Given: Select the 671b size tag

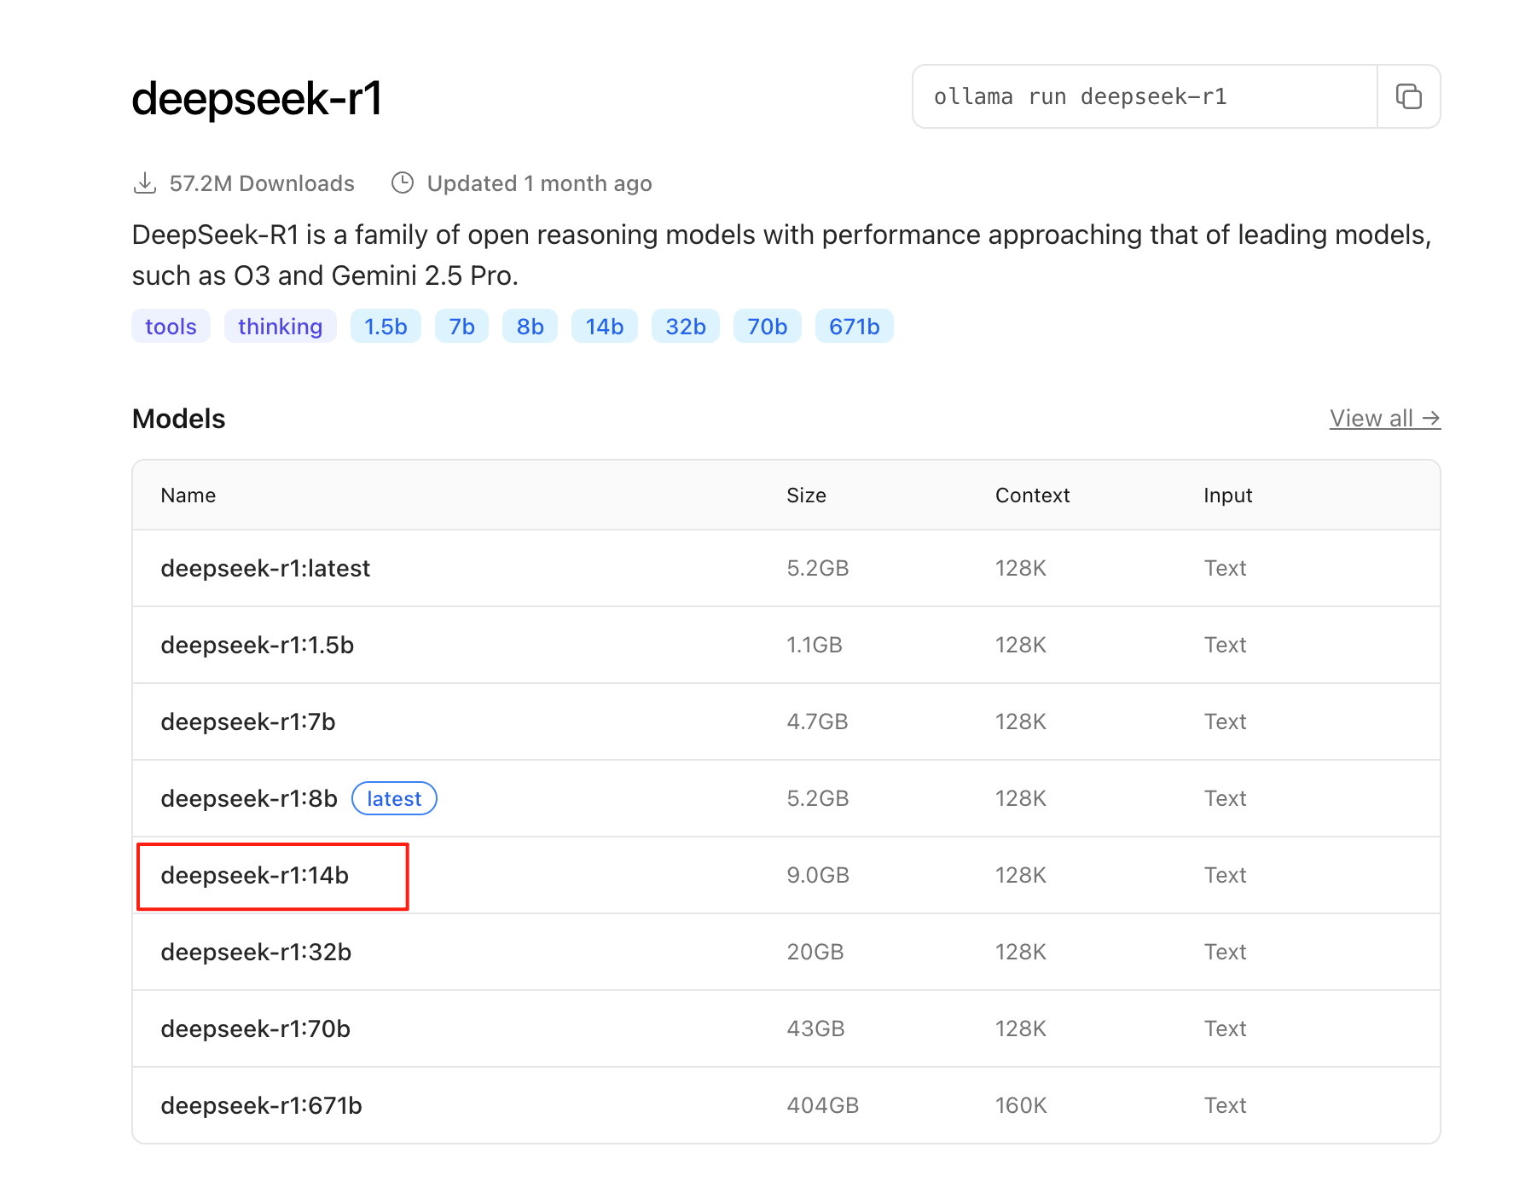Looking at the screenshot, I should tap(854, 326).
